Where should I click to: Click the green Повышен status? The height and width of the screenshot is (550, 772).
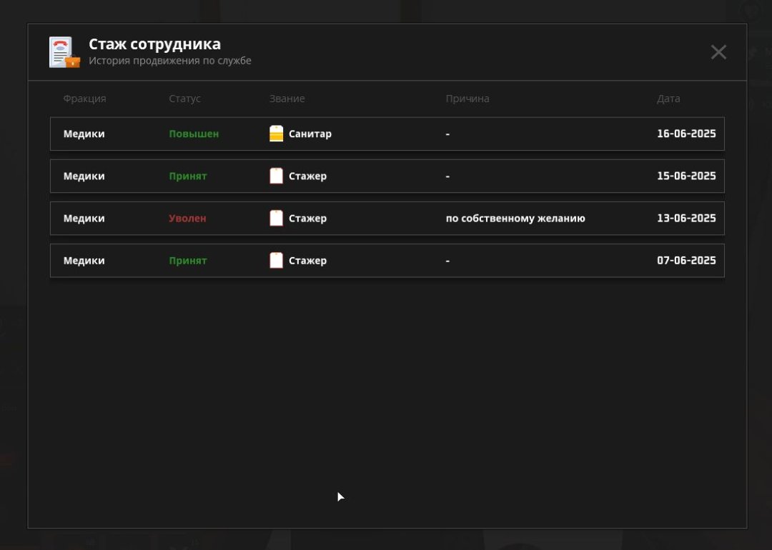[x=194, y=134]
